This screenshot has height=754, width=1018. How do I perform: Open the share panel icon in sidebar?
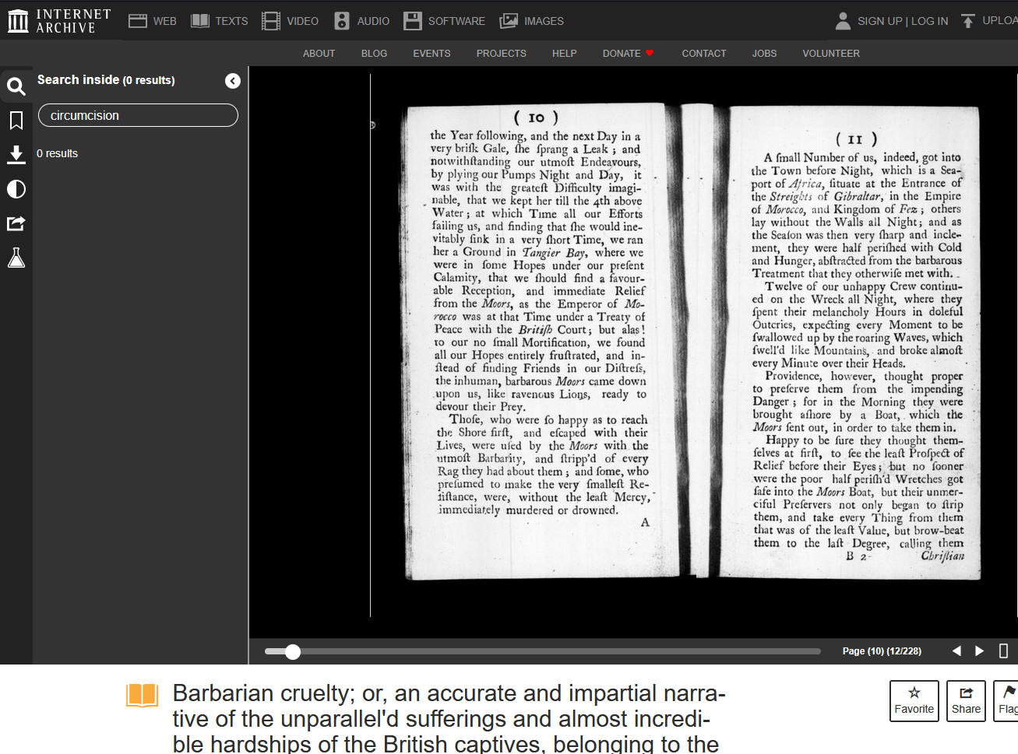click(16, 223)
